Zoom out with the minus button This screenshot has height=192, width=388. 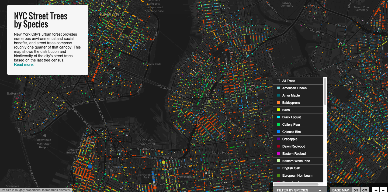(x=383, y=190)
